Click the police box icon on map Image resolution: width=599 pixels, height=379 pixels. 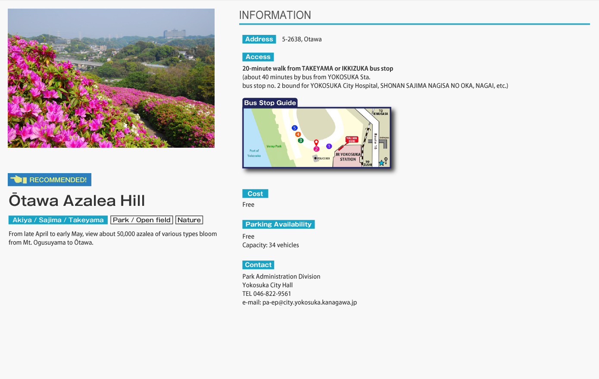[x=315, y=158]
